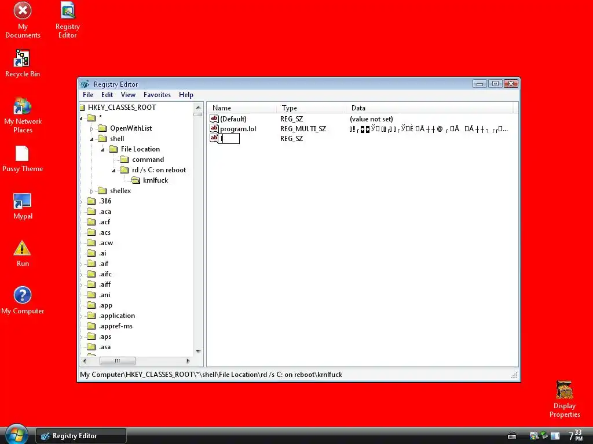Open the Favorites menu
Image resolution: width=593 pixels, height=444 pixels.
click(157, 95)
